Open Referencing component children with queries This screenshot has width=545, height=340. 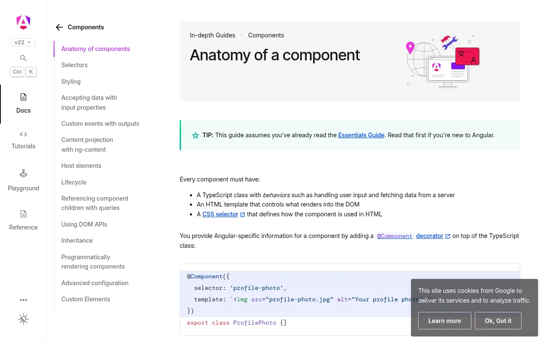tap(95, 203)
